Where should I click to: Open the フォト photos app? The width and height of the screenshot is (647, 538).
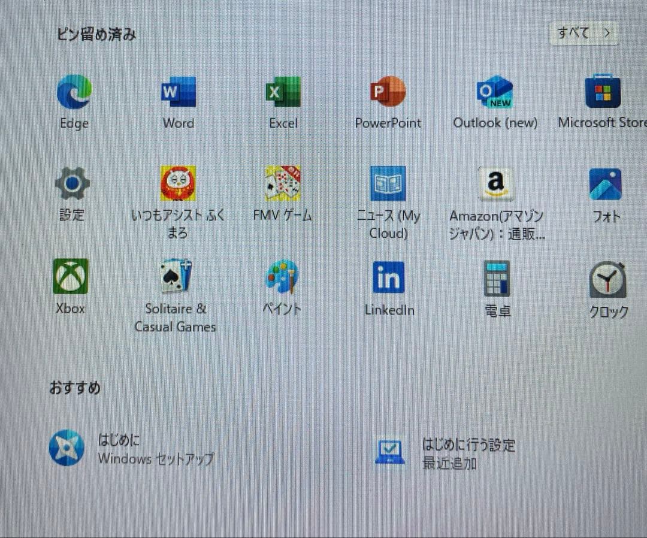[606, 184]
